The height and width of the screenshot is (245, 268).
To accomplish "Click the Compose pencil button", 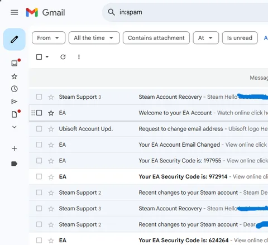I will point(15,40).
